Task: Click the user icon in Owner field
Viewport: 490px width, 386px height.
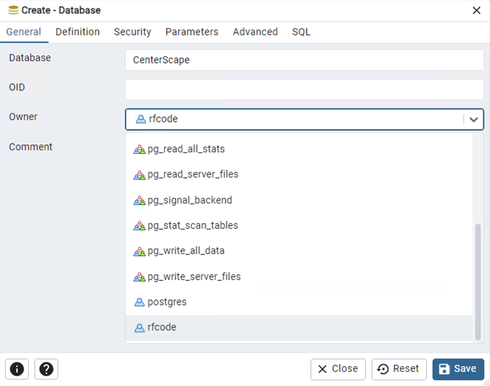Action: [141, 119]
